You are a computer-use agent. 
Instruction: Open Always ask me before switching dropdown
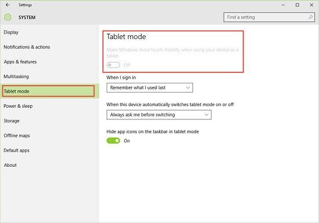coord(159,115)
